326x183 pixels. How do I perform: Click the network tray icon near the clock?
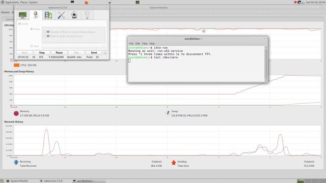(x=304, y=2)
